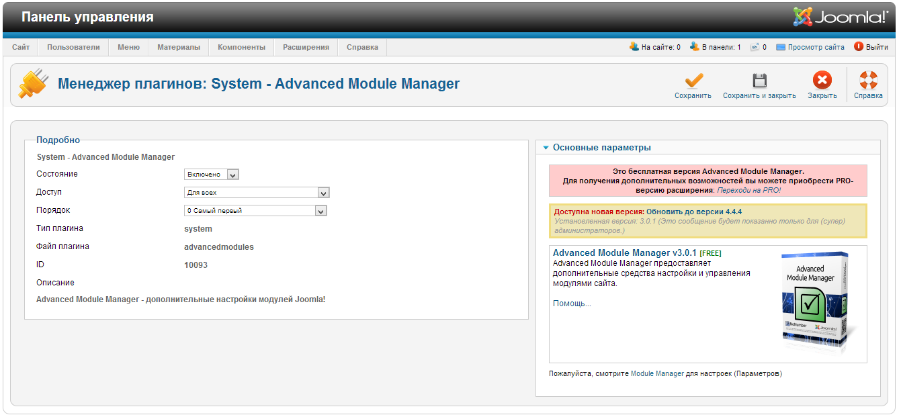901x417 pixels.
Task: Click the Сохранить и закрыть label
Action: 759,96
